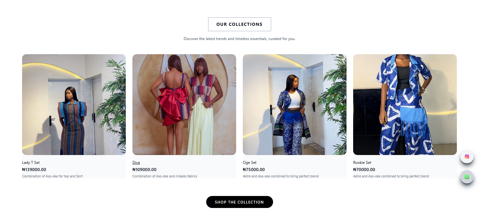Screen dimensions: 478x213
Task: Open the Diva product link
Action: pos(136,162)
